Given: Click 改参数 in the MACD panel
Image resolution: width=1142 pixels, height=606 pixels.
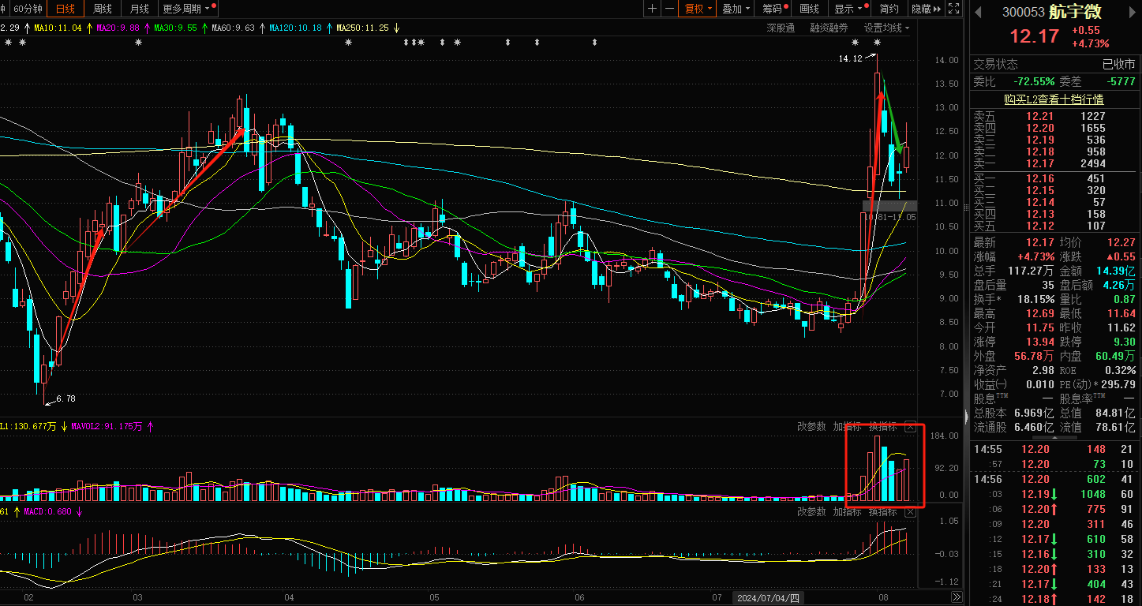Looking at the screenshot, I should click(811, 512).
